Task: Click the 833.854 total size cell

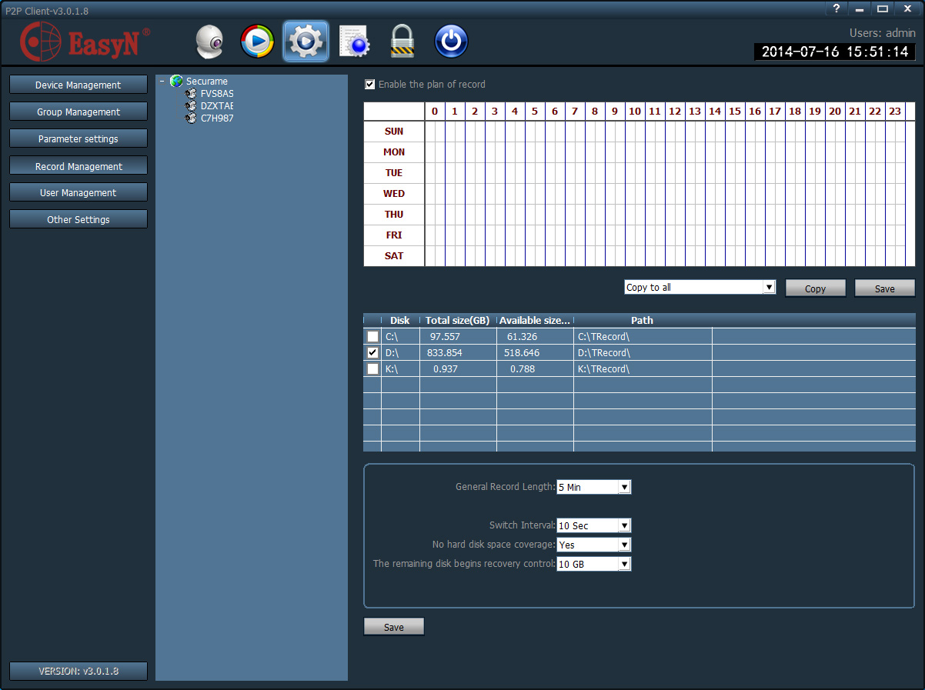Action: pos(458,353)
